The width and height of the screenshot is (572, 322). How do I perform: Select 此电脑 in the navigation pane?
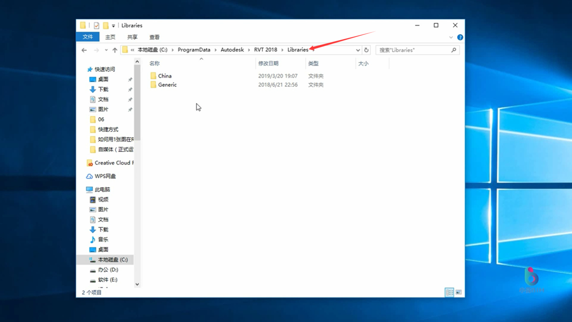98,190
